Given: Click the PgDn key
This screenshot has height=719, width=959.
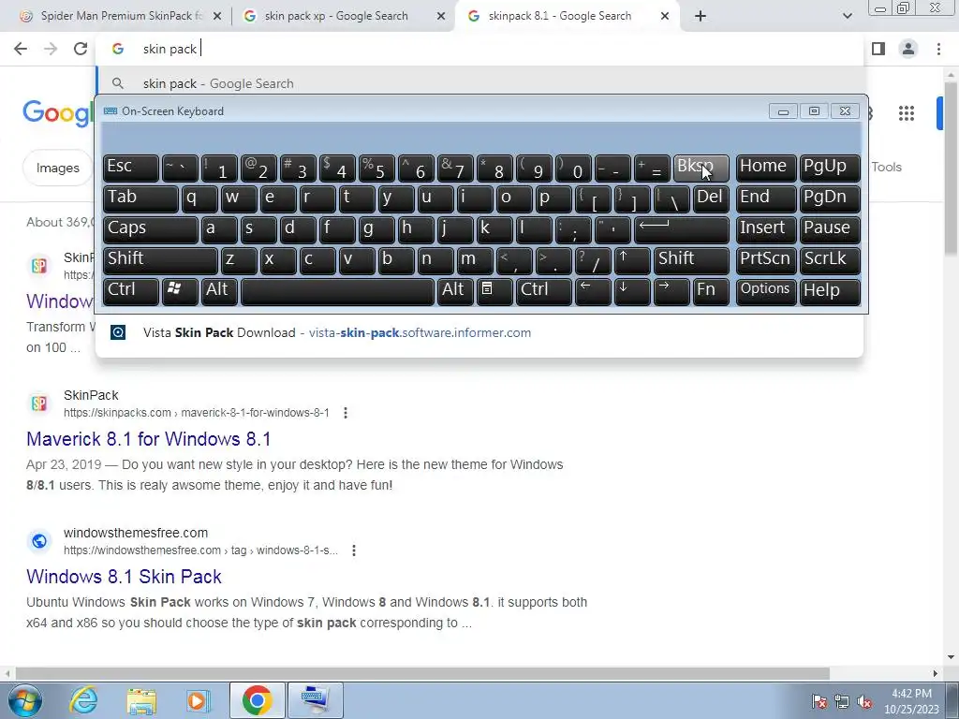Looking at the screenshot, I should coord(830,199).
